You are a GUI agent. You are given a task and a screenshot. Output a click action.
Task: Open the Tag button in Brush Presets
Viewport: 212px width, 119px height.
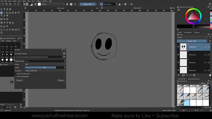click(203, 83)
